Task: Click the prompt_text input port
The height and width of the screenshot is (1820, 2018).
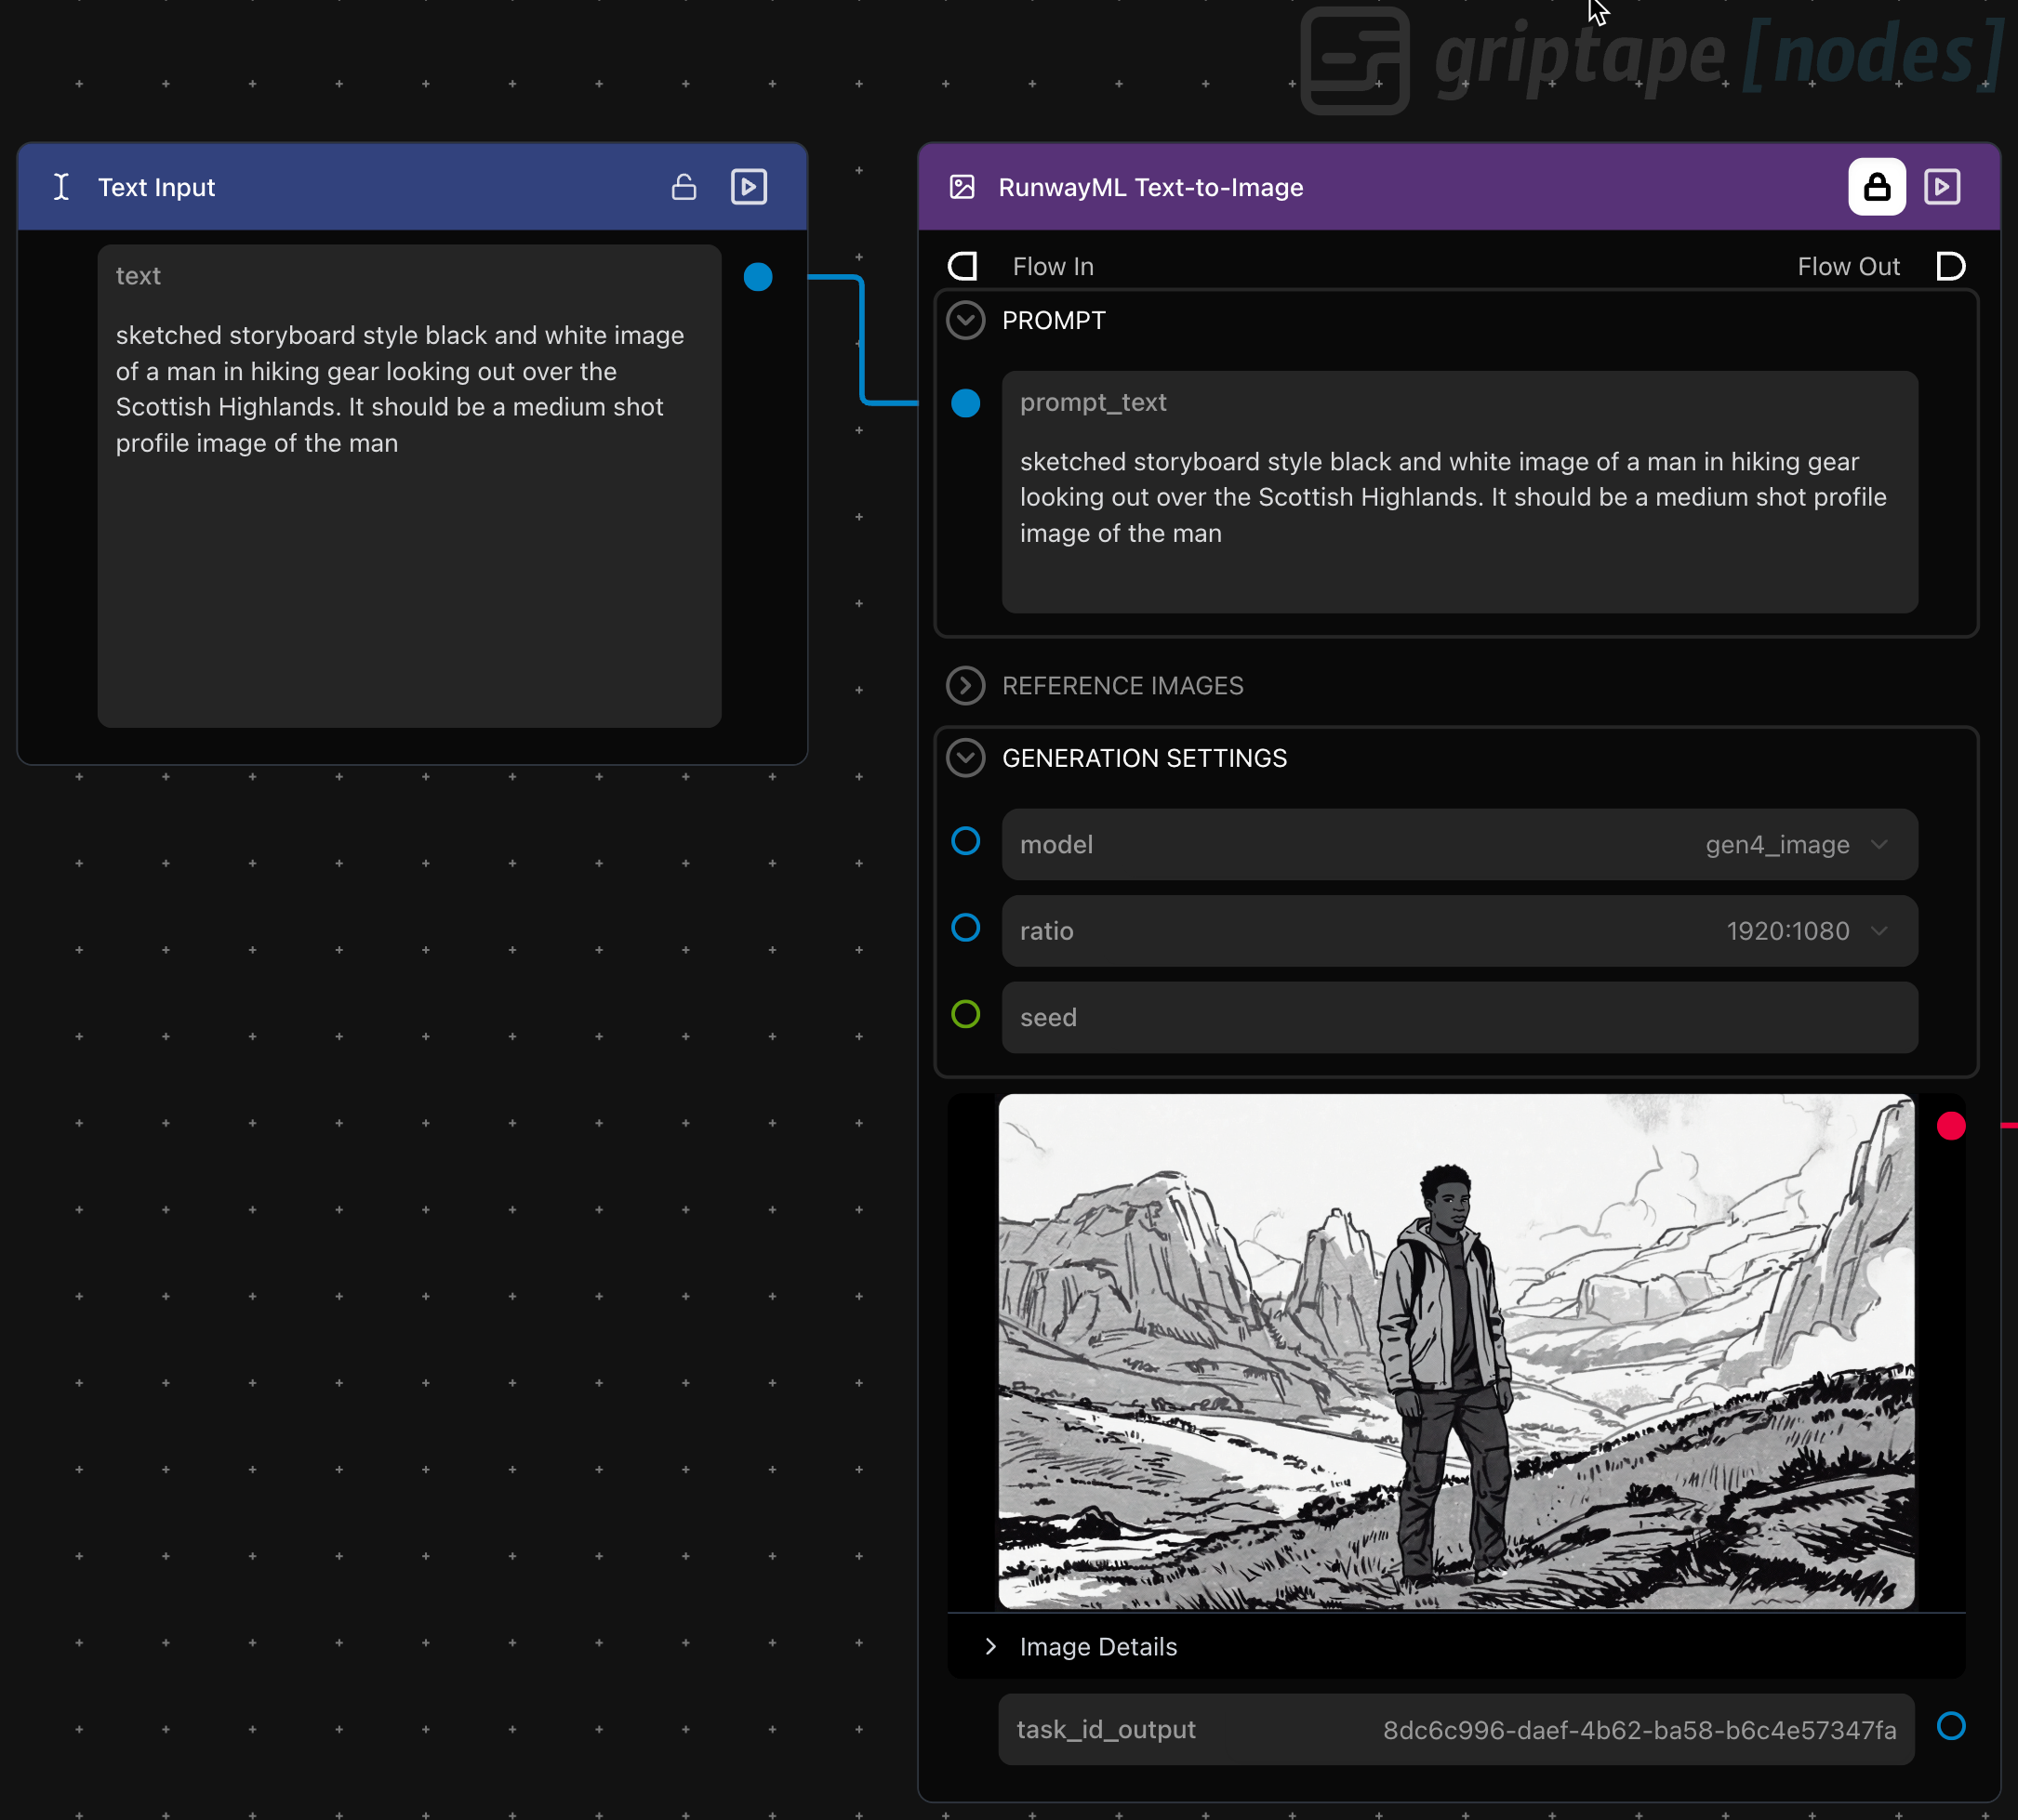Action: (965, 403)
